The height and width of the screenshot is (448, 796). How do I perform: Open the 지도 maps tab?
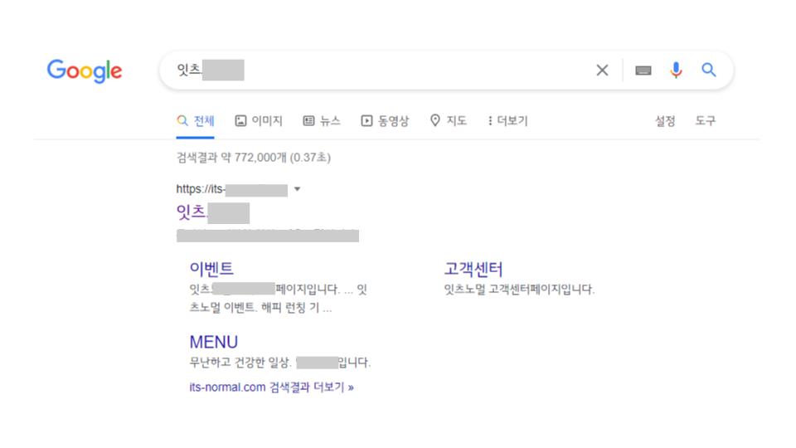pos(449,121)
